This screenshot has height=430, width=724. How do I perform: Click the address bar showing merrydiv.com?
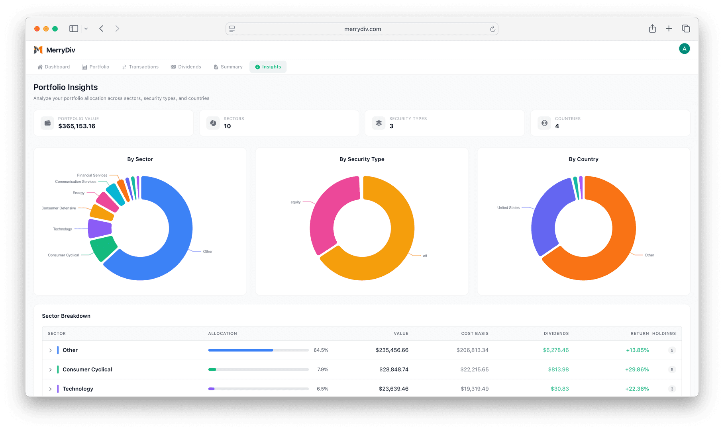point(362,29)
